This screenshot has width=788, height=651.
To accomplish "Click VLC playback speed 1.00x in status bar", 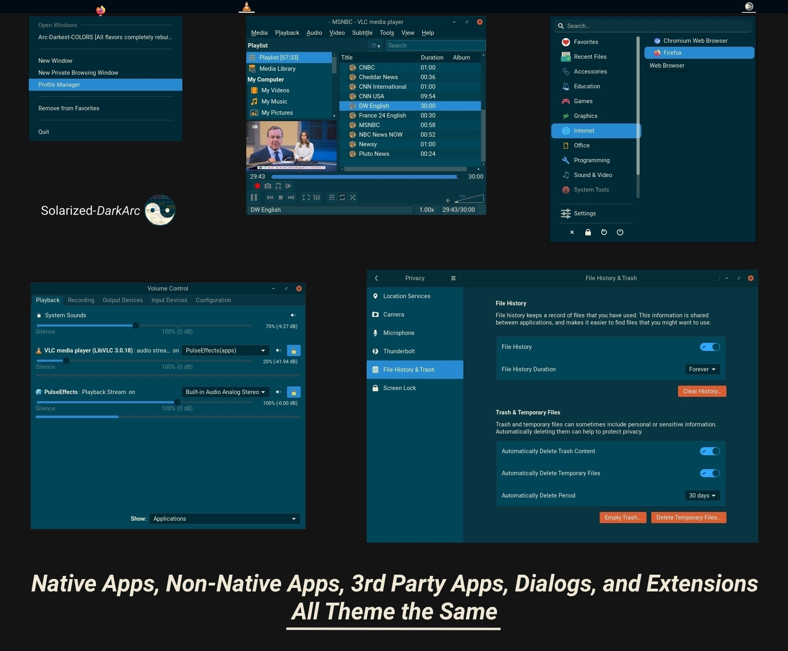I will (427, 210).
